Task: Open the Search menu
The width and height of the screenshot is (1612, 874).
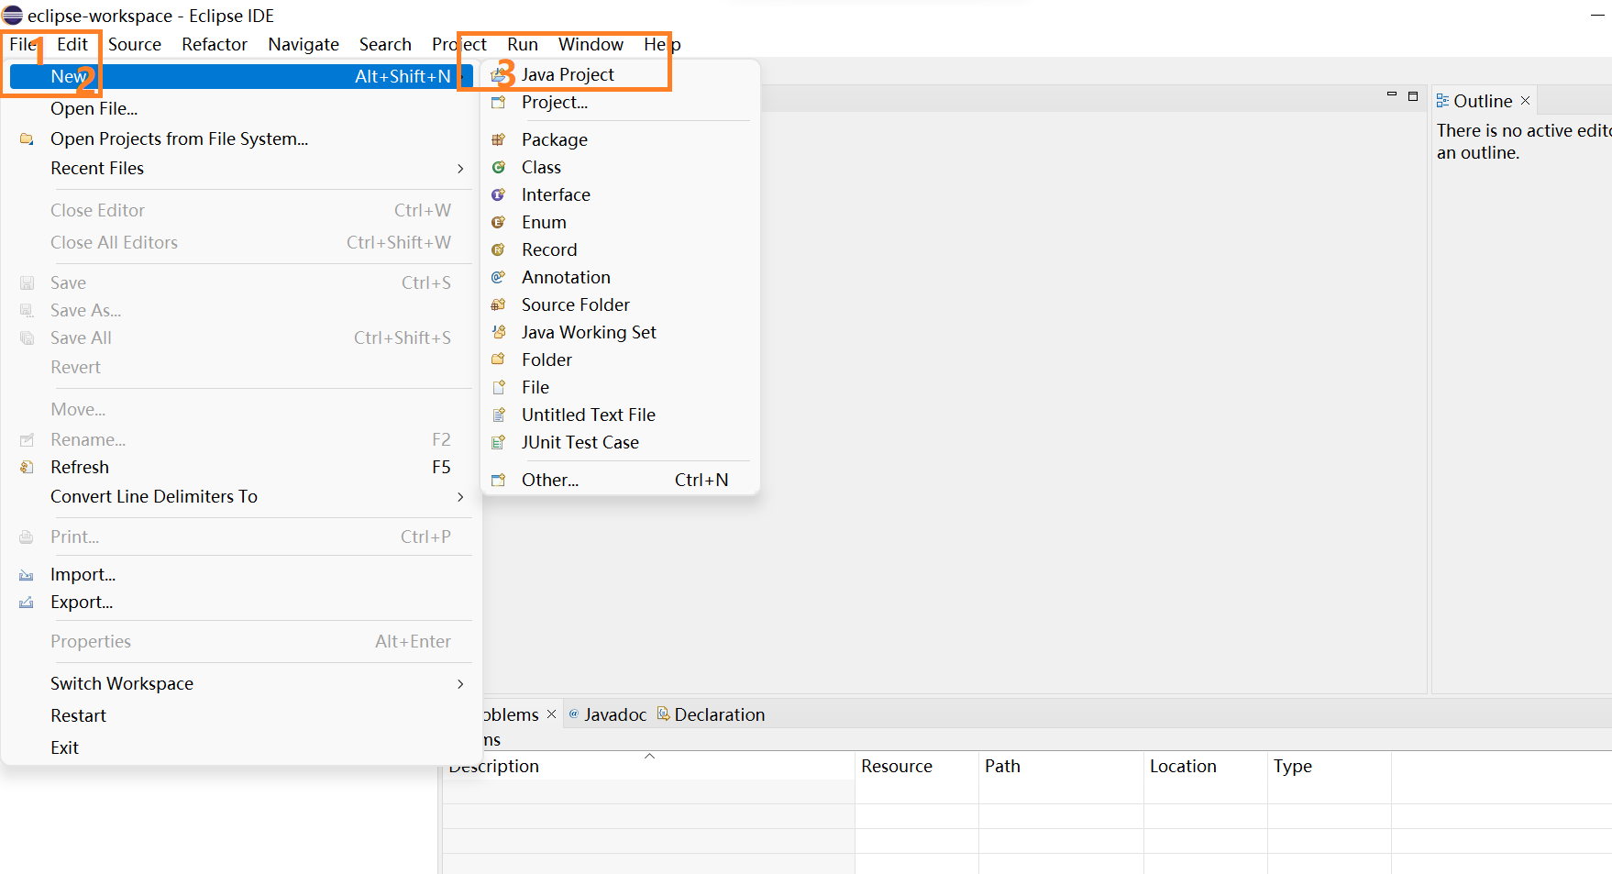Action: click(385, 44)
